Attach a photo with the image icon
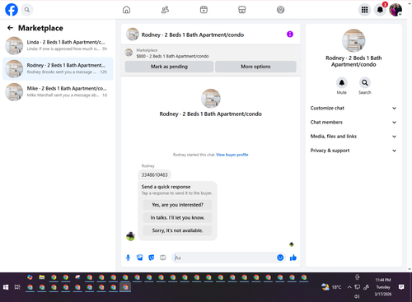The height and width of the screenshot is (302, 412). pyautogui.click(x=140, y=258)
